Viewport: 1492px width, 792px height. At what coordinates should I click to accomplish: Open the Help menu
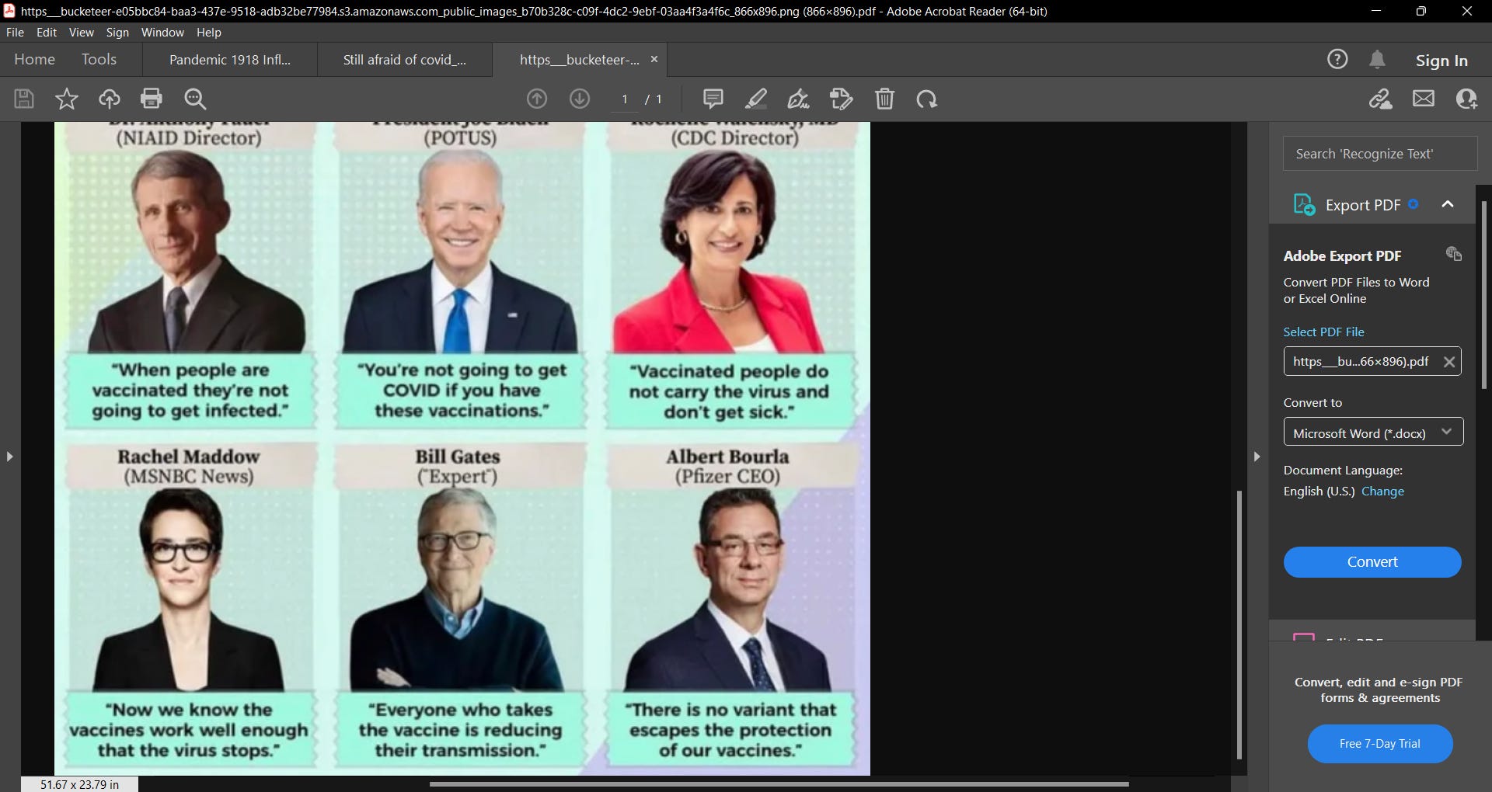click(x=209, y=32)
